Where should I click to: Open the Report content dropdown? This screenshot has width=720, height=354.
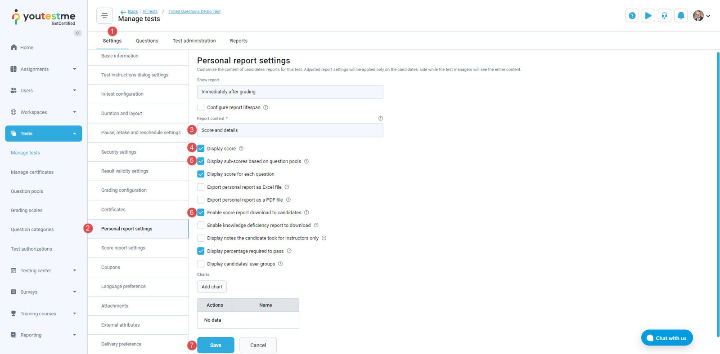tap(290, 130)
